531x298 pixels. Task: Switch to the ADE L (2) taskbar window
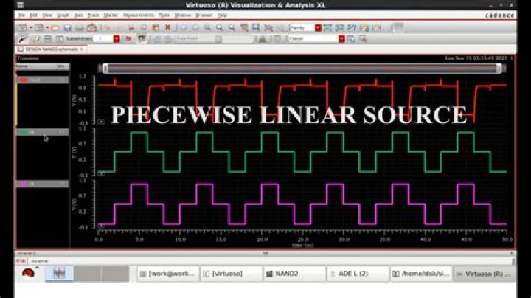click(358, 274)
